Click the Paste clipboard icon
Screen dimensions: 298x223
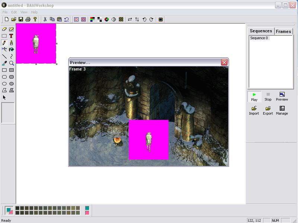click(x=59, y=19)
